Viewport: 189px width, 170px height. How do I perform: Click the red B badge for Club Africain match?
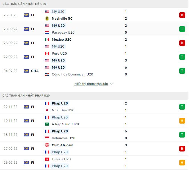182,149
